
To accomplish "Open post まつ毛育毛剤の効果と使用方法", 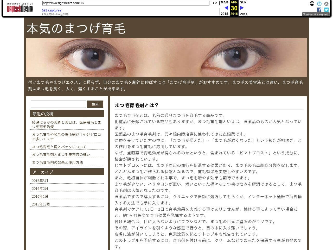I will click(57, 162).
